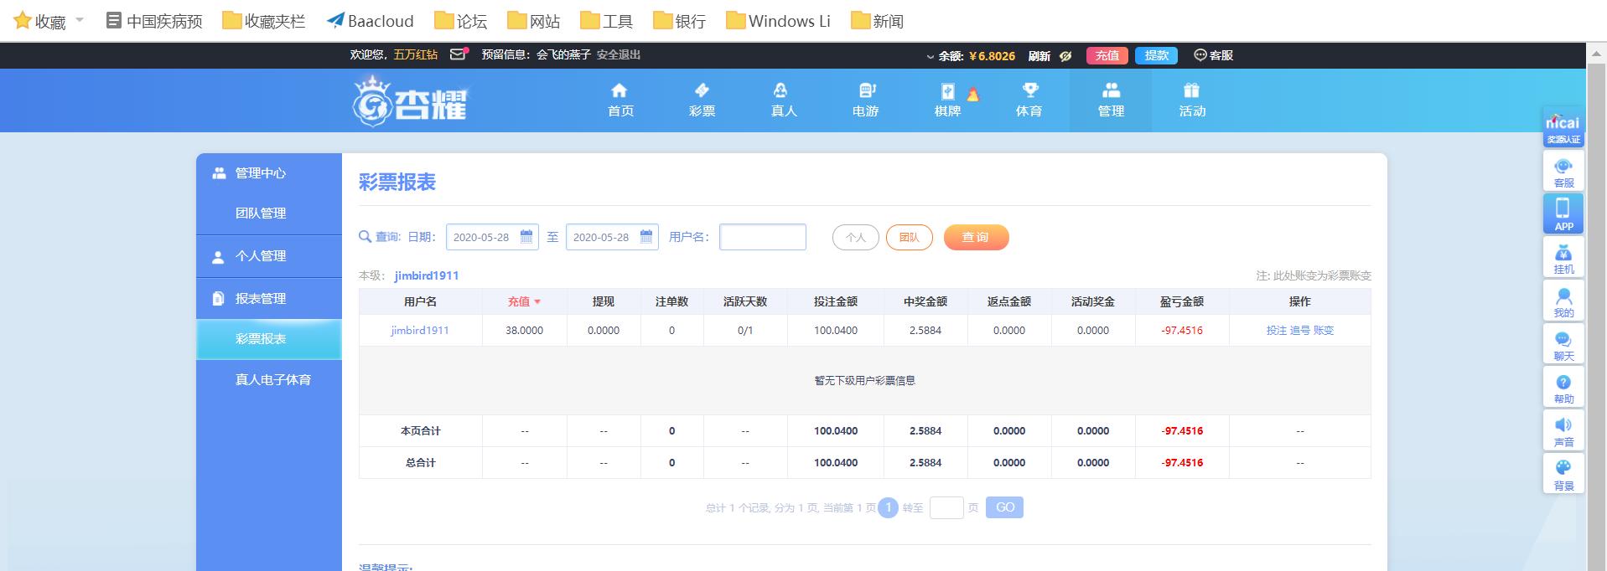1607x571 pixels.
Task: Click the 帮助 help side icon
Action: [x=1563, y=388]
